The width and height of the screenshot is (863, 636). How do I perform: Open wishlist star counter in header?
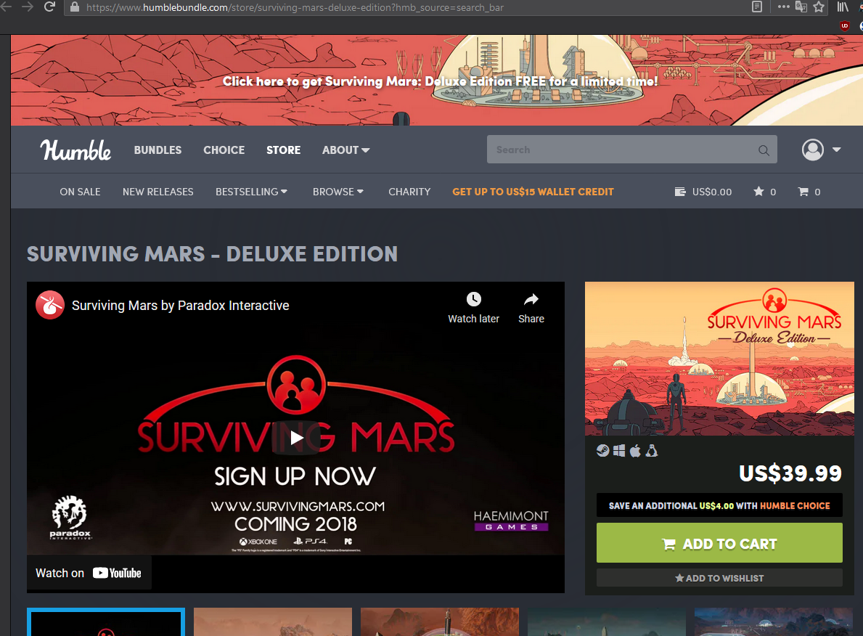click(x=764, y=192)
